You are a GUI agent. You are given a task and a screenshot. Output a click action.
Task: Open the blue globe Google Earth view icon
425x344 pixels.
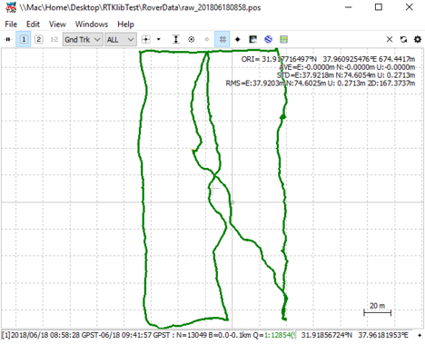269,39
